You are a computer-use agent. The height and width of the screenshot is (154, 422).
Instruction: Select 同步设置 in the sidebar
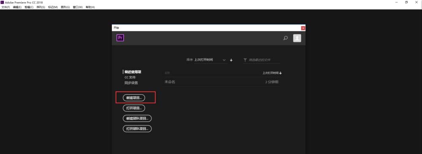pos(131,83)
